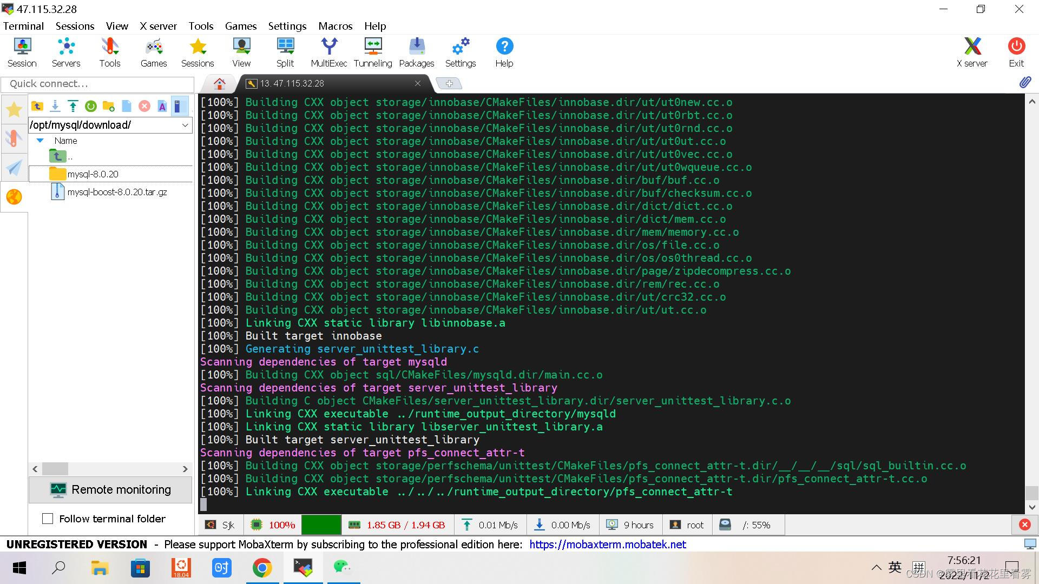Open the Help question mark icon
Screen dimensions: 1039x584
[504, 52]
